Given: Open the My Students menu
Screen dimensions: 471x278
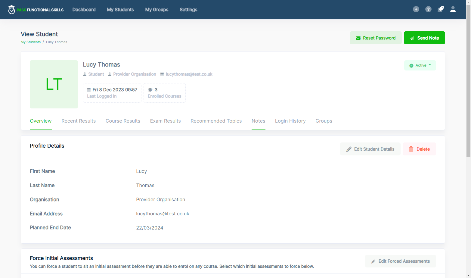Looking at the screenshot, I should [120, 10].
